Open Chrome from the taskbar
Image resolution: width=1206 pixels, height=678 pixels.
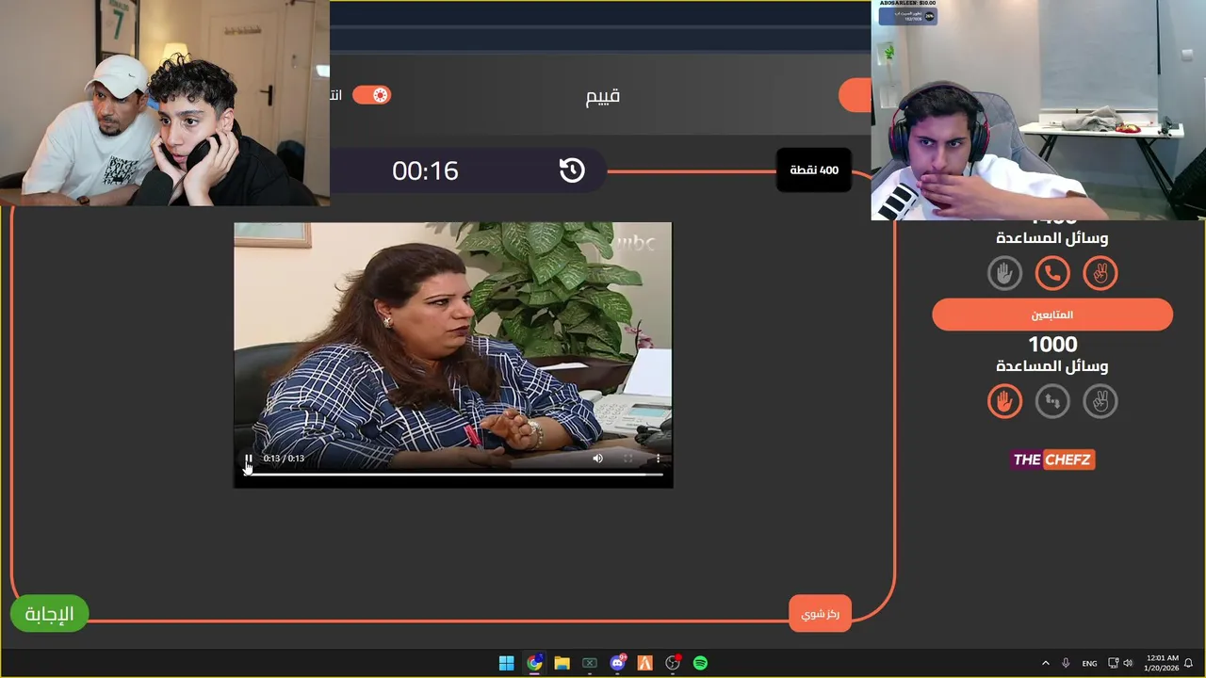534,663
